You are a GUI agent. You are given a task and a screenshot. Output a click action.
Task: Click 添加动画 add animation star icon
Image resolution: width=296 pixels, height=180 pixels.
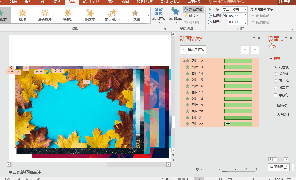coord(175,12)
